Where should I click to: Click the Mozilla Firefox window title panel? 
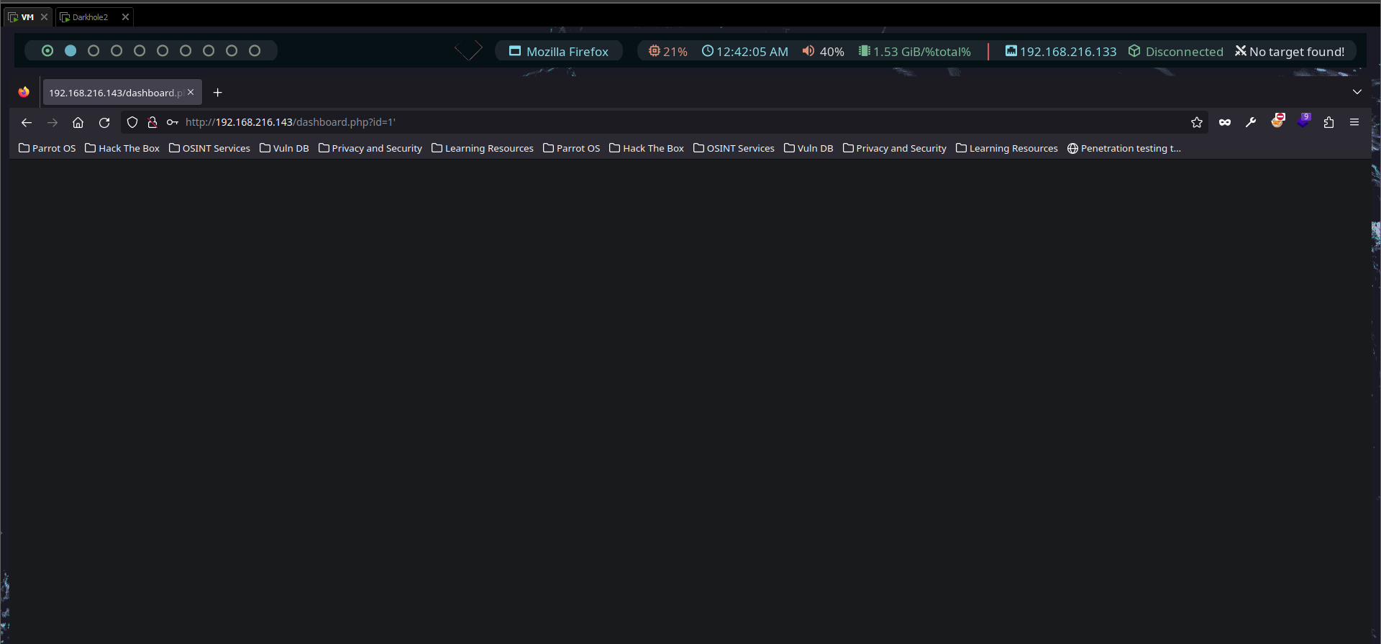[x=559, y=51]
